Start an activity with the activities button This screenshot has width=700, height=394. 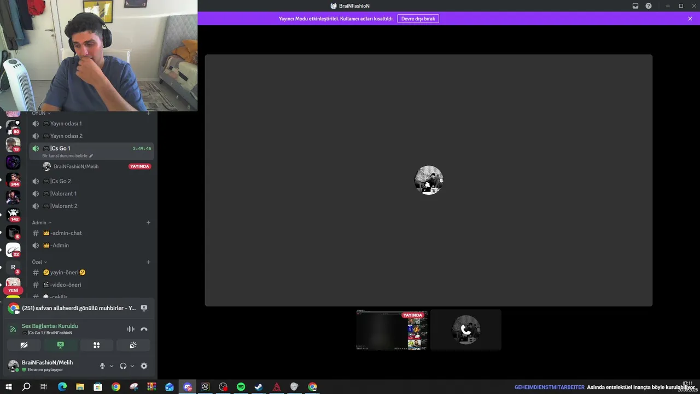coord(96,345)
